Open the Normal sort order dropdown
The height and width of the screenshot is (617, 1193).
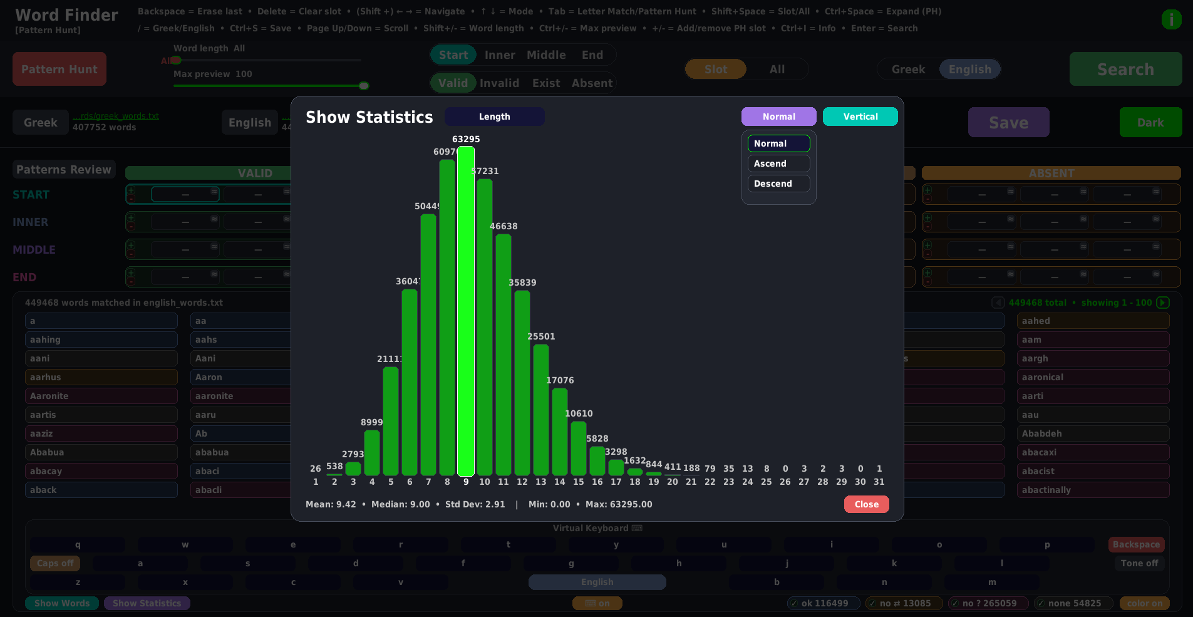[x=778, y=117]
